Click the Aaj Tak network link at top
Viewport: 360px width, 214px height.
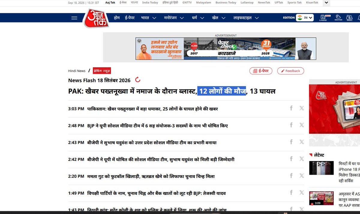(110, 3)
